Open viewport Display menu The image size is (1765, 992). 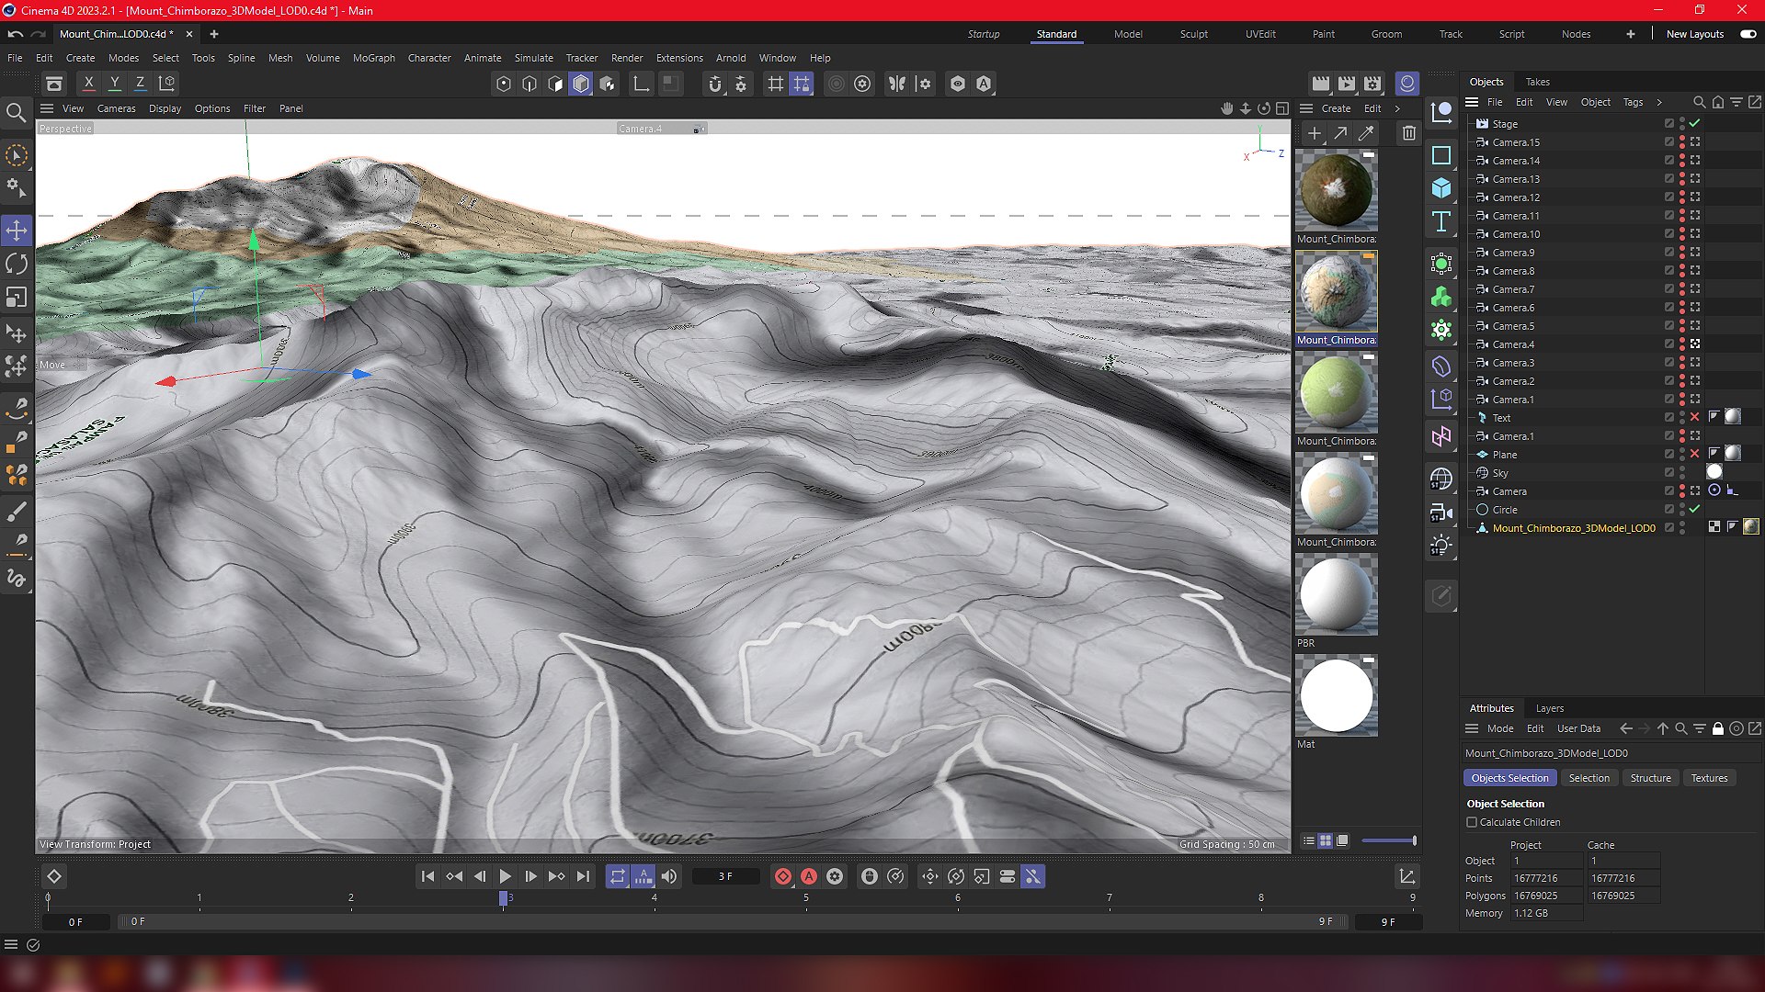pos(165,108)
